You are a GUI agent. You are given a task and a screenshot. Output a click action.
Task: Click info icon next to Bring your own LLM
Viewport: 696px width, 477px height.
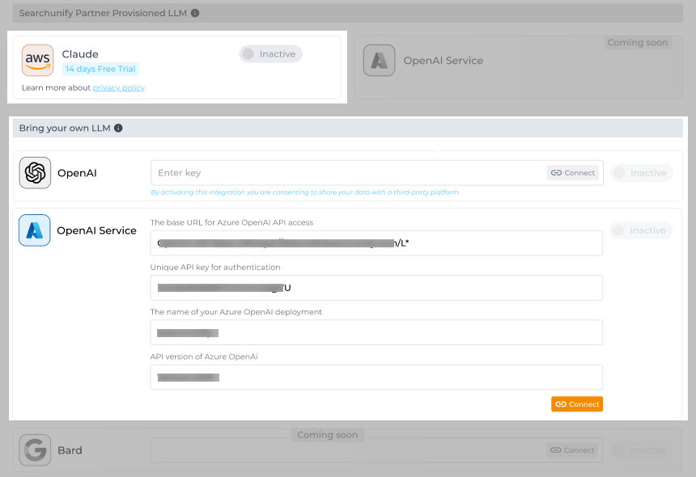tap(118, 128)
